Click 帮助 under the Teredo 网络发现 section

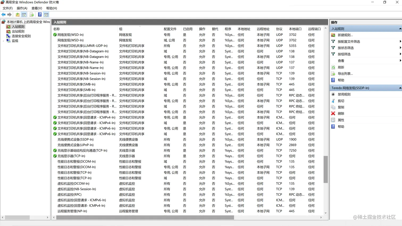tap(341, 127)
